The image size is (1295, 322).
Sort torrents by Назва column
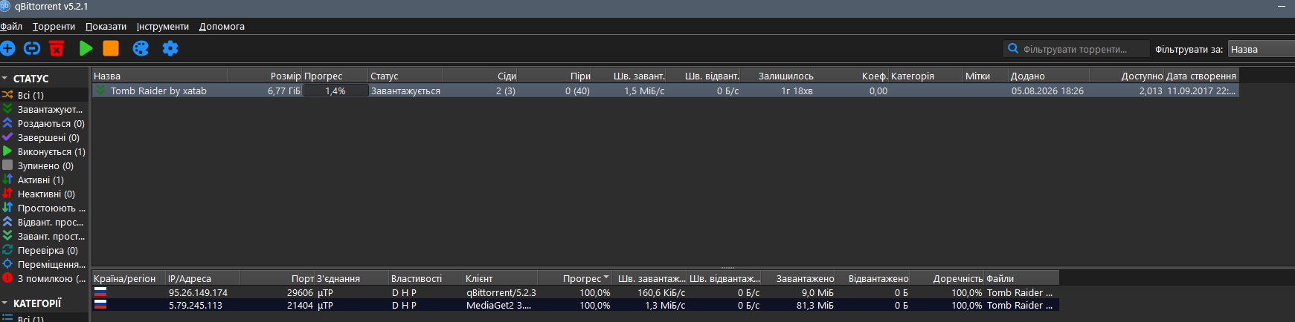(x=160, y=76)
